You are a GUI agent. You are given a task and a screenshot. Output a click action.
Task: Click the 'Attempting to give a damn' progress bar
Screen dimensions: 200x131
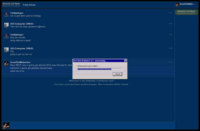(100, 69)
